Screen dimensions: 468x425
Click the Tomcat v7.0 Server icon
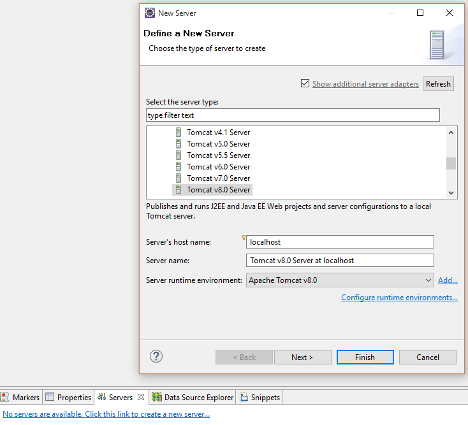(x=179, y=178)
